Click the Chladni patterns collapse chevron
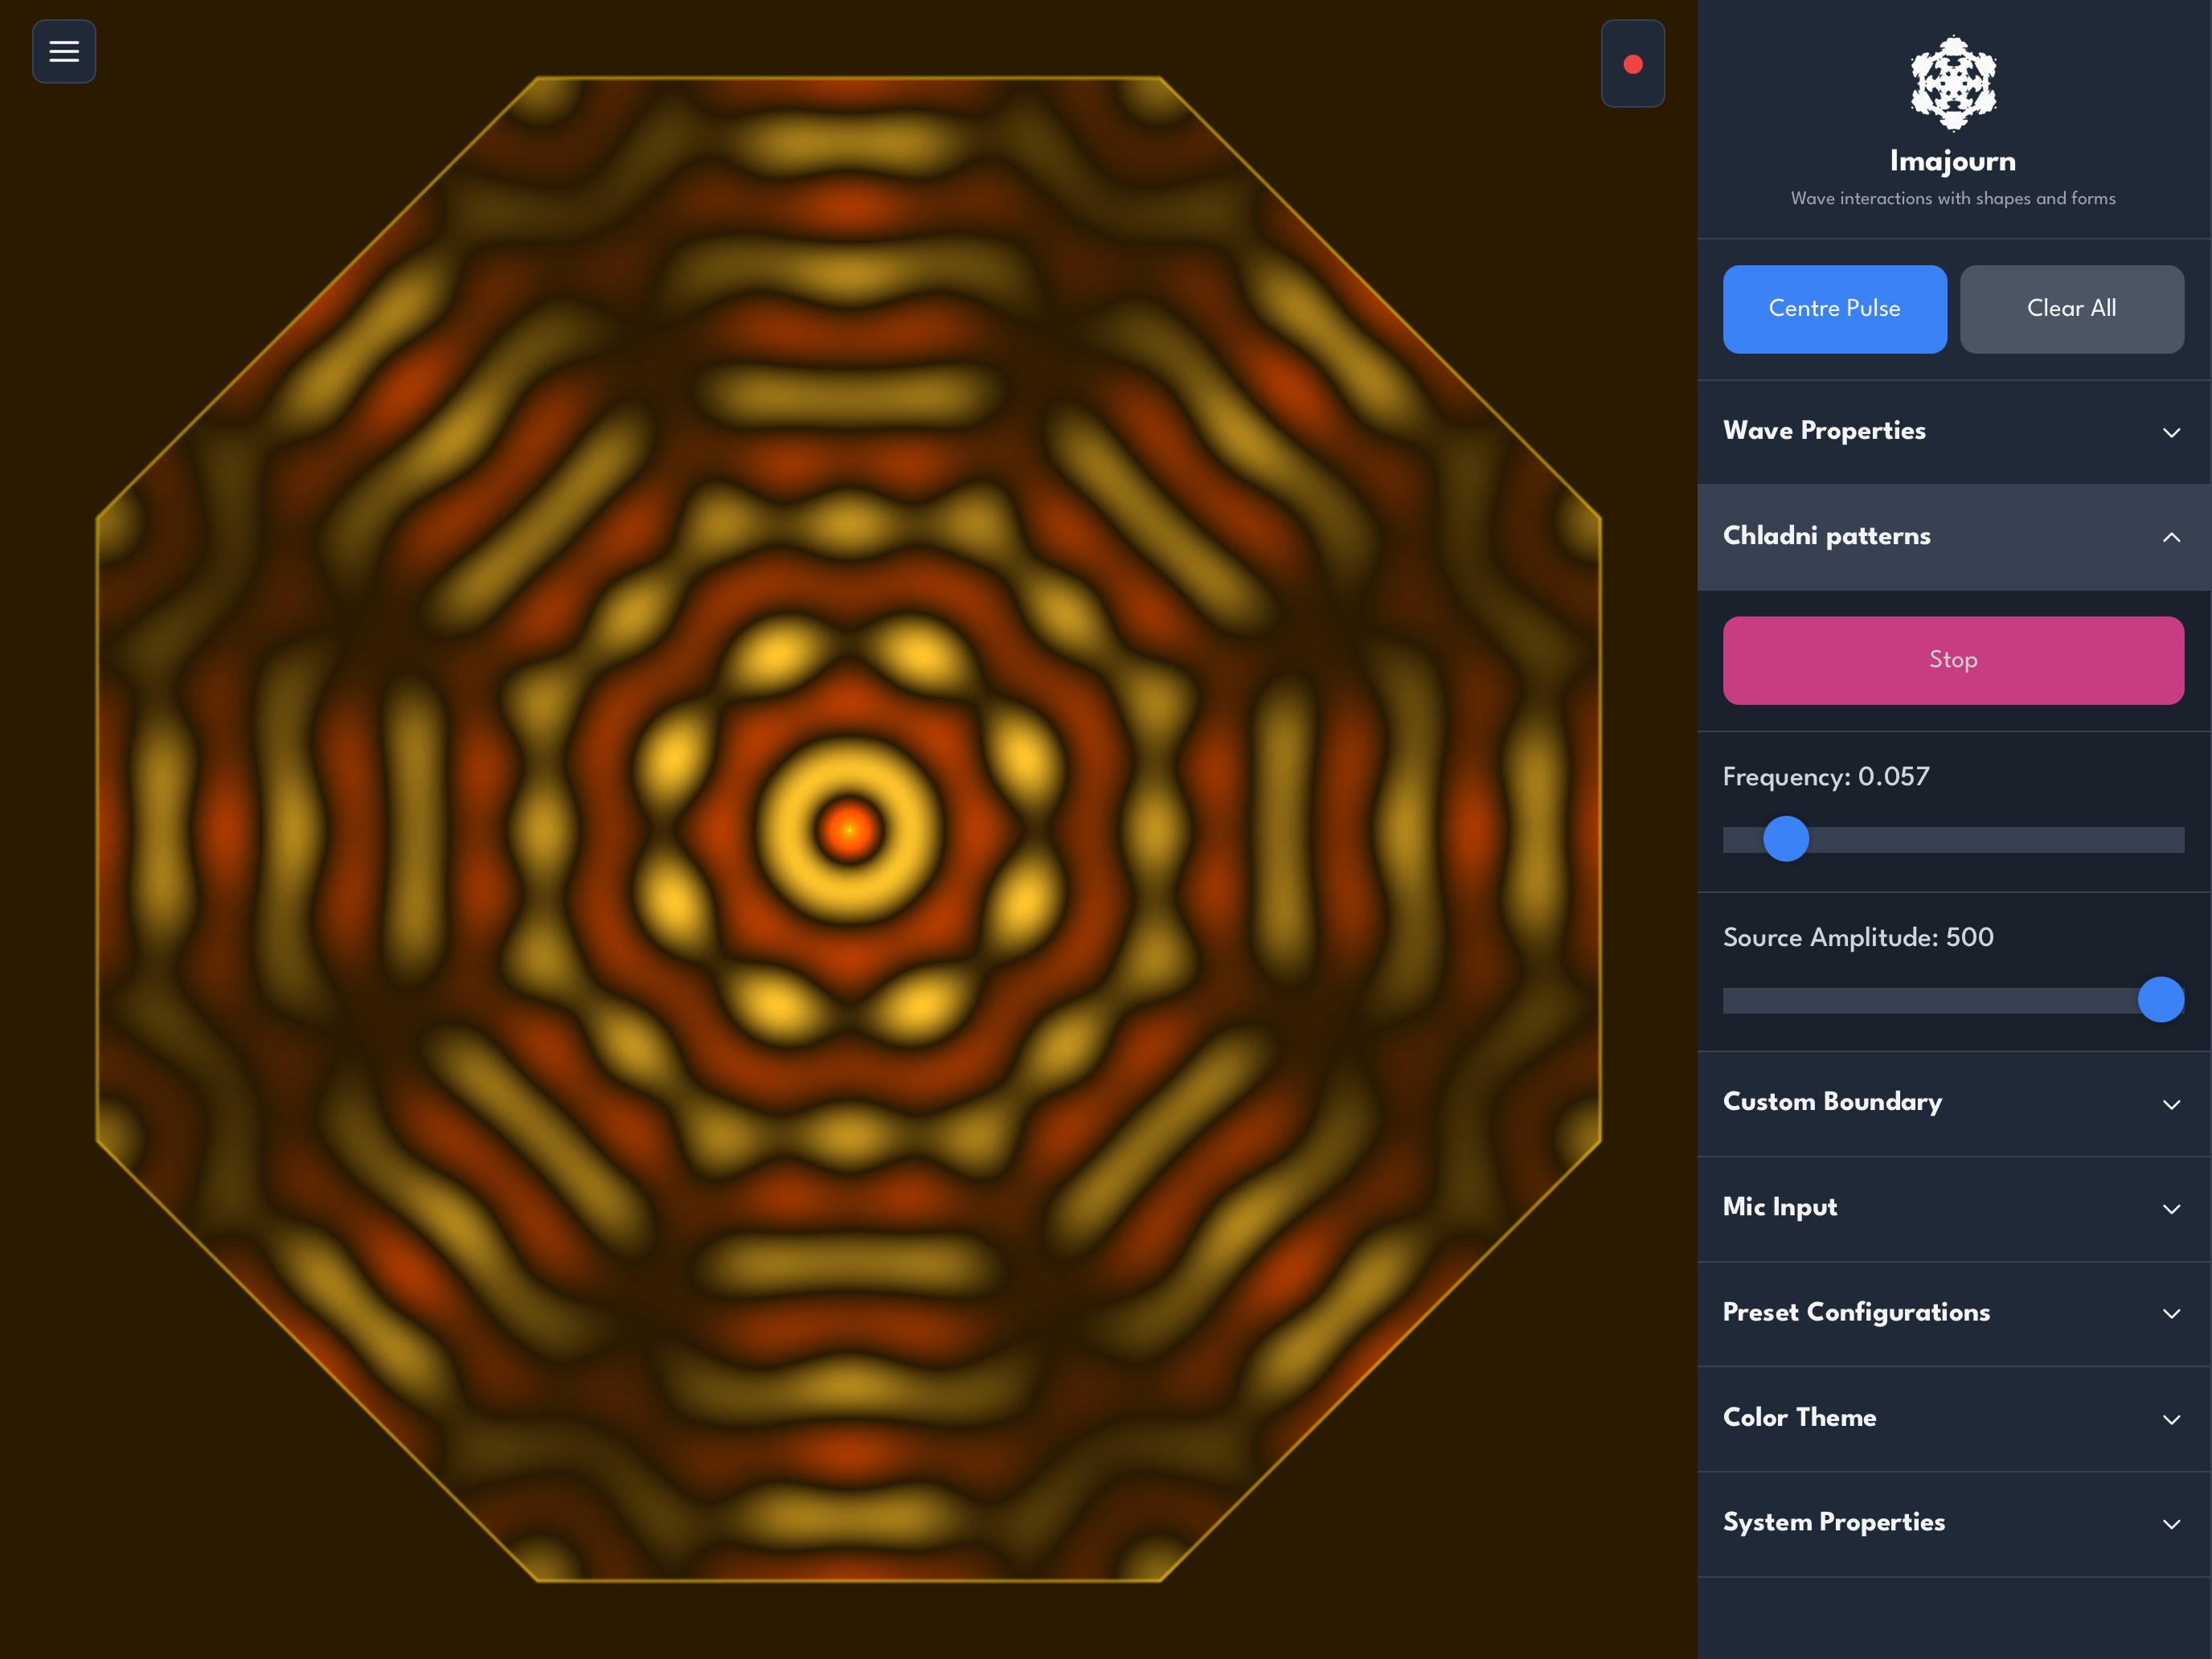 tap(2171, 537)
